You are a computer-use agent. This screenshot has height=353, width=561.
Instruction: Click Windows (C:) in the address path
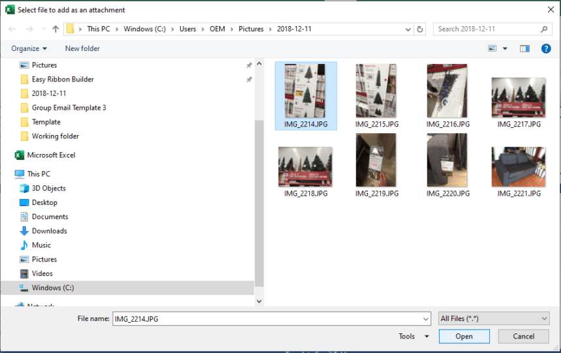(x=145, y=29)
